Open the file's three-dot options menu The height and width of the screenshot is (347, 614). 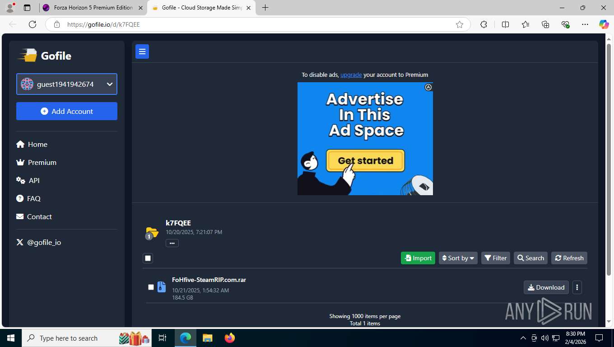pyautogui.click(x=577, y=287)
